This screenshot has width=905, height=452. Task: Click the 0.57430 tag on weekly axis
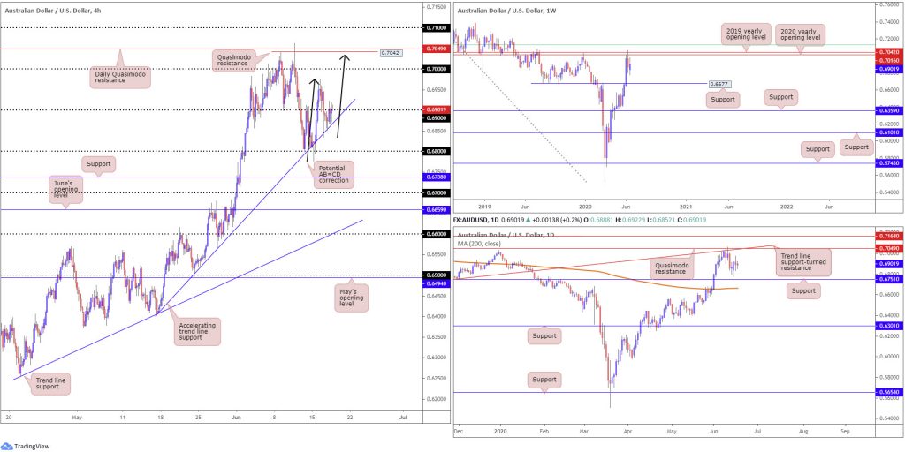point(890,163)
